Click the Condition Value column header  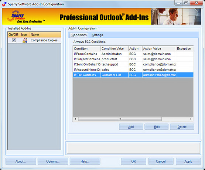pos(115,48)
